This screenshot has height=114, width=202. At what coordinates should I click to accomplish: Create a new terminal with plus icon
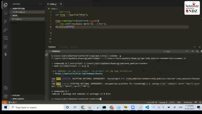pos(193,51)
